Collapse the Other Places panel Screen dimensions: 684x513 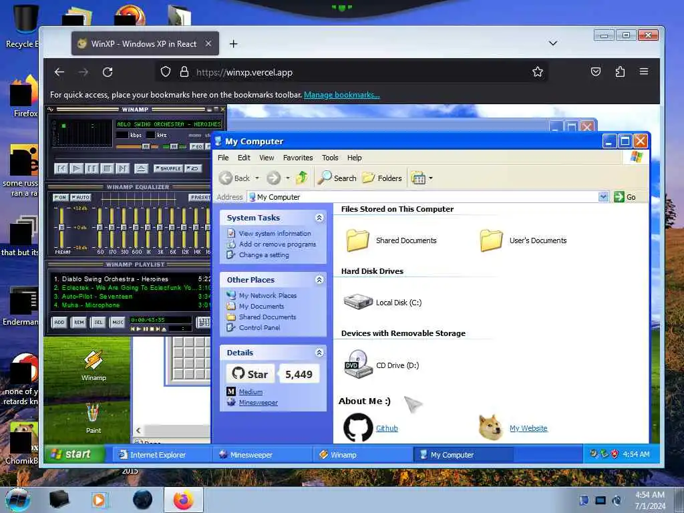click(319, 280)
